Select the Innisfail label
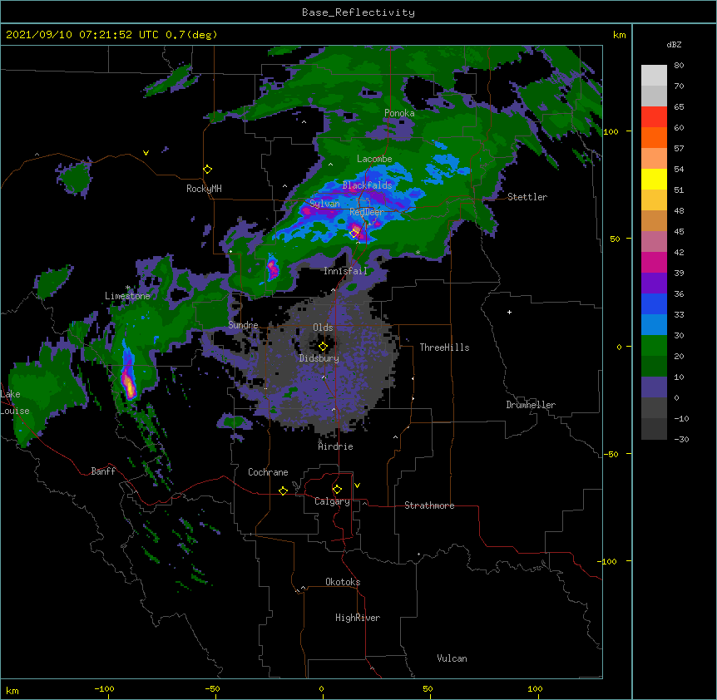This screenshot has height=700, width=717. tap(345, 271)
